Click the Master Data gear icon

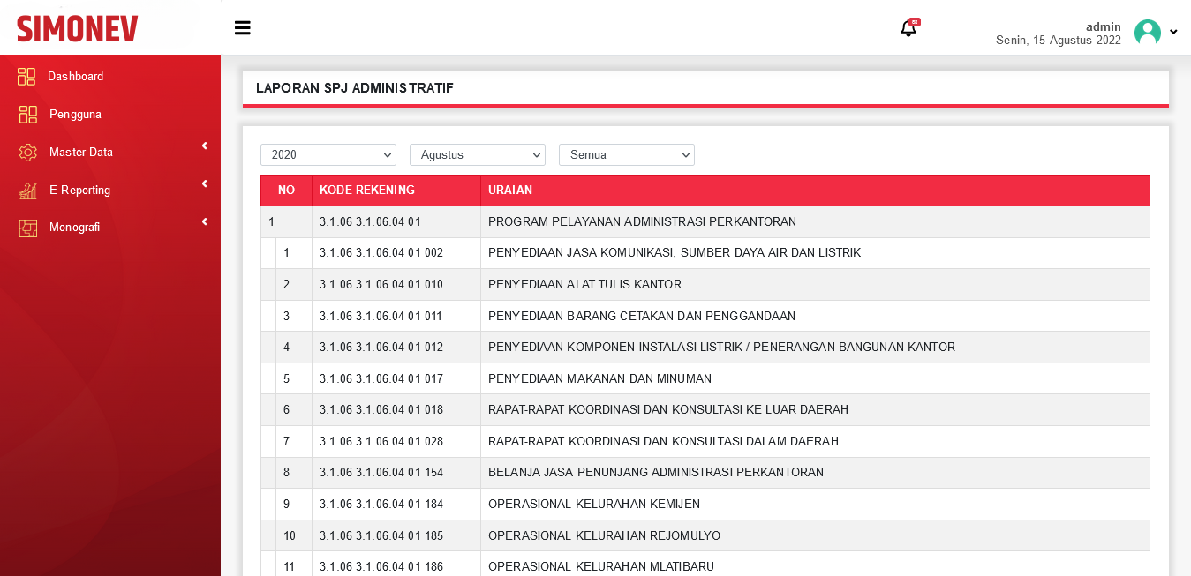pyautogui.click(x=27, y=153)
